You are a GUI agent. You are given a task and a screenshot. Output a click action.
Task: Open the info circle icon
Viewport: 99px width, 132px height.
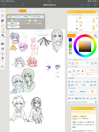(x=2, y=54)
